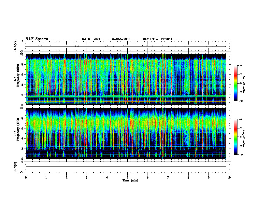258x199 pixels.
Task: Click the "ch.1(V)" voltage axis label
Action: point(16,46)
